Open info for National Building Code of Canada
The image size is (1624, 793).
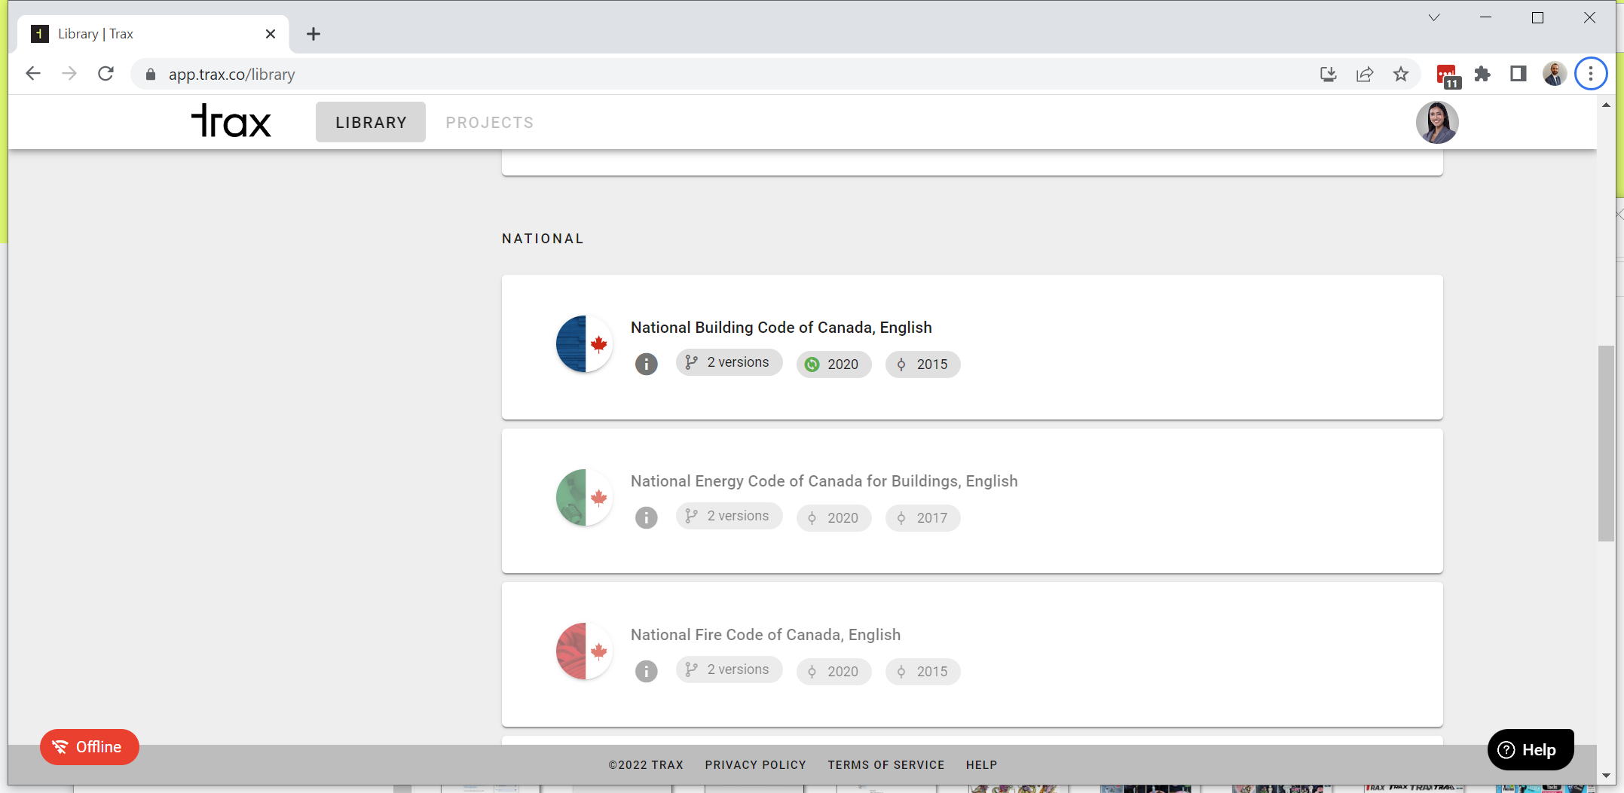tap(646, 364)
